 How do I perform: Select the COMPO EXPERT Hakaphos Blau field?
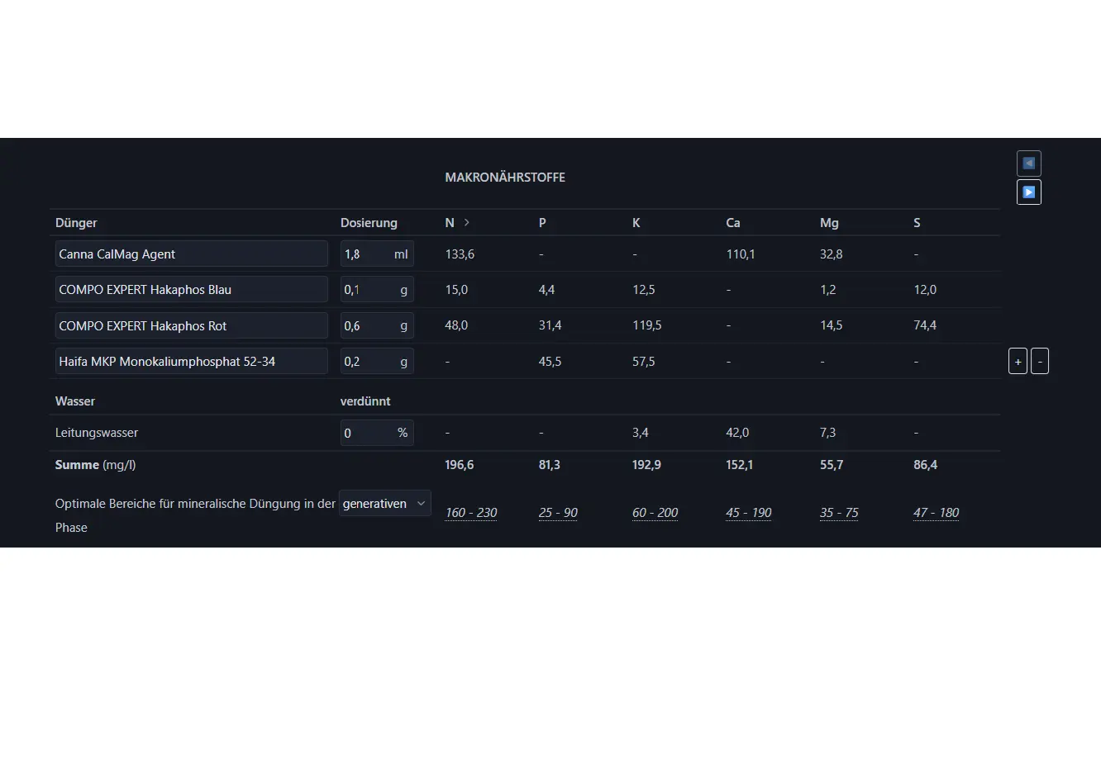point(191,290)
